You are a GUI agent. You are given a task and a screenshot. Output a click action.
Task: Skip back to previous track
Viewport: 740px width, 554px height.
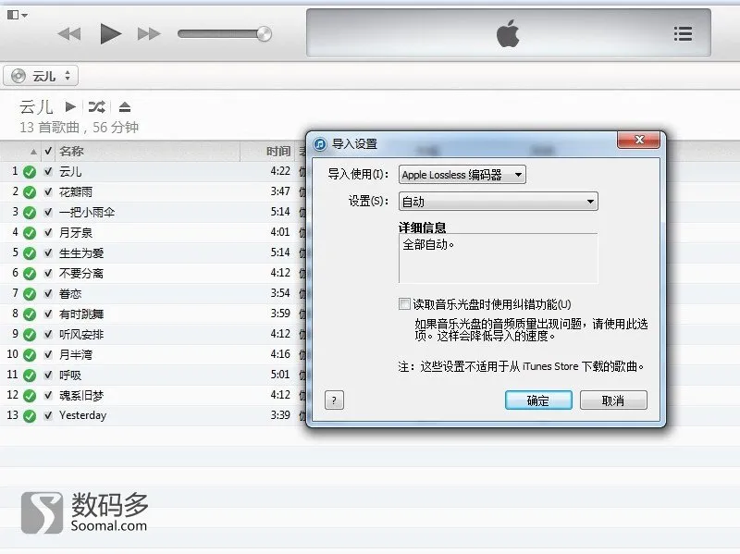pos(69,34)
